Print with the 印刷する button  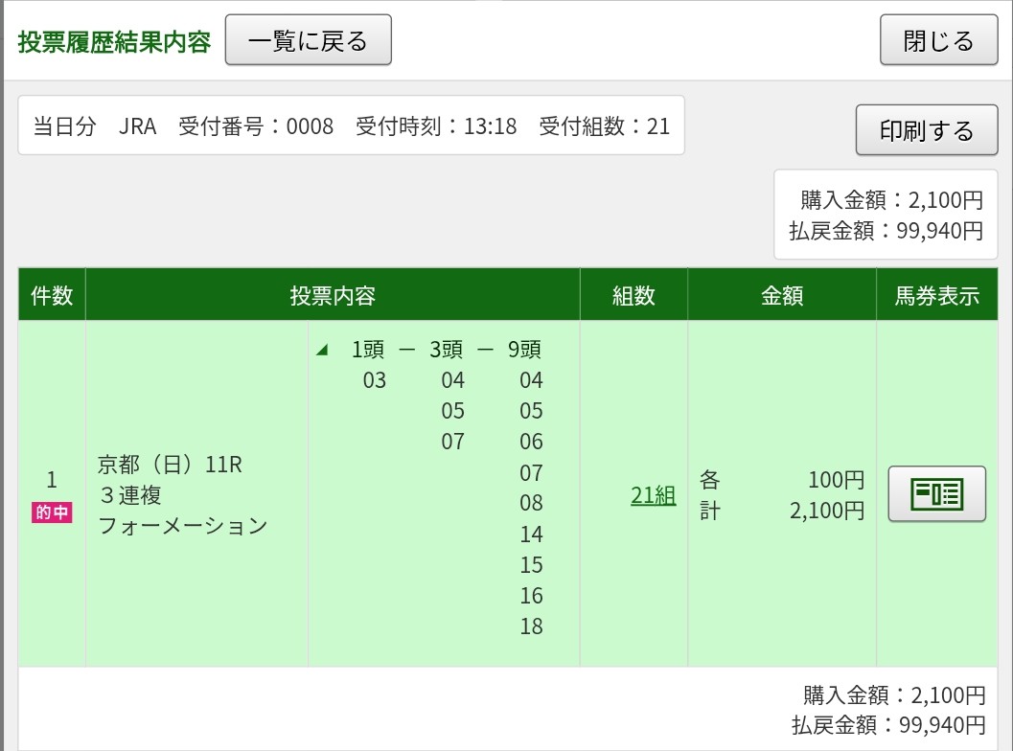click(x=927, y=129)
